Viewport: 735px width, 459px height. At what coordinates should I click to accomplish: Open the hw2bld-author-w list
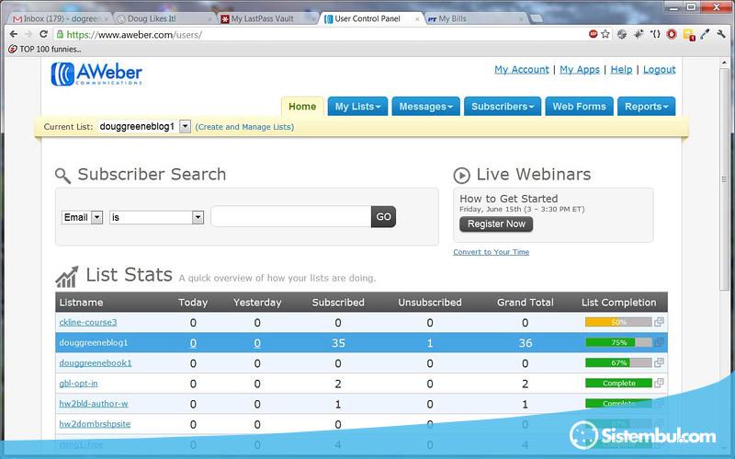tap(94, 403)
